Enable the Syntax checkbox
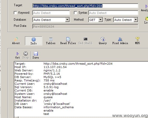This screenshot has width=148, height=118. 75,13
